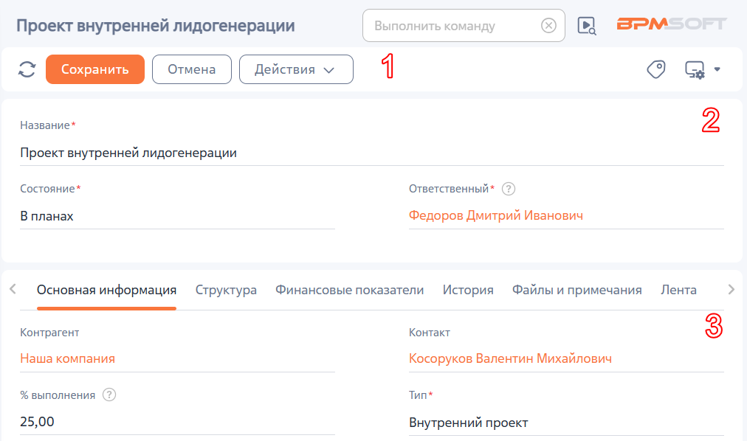Viewport: 747px width, 441px height.
Task: Click the BPMSoft logo
Action: coord(671,24)
